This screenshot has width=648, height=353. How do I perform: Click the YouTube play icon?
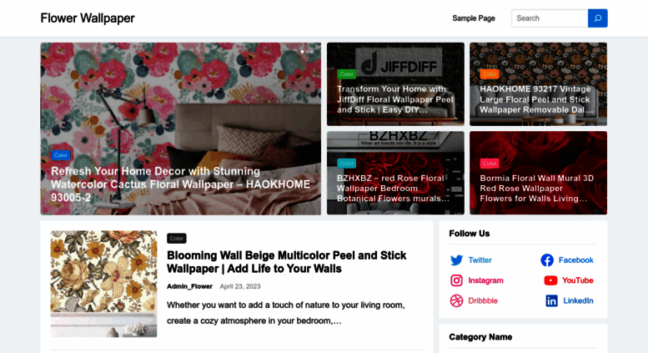[x=550, y=280]
